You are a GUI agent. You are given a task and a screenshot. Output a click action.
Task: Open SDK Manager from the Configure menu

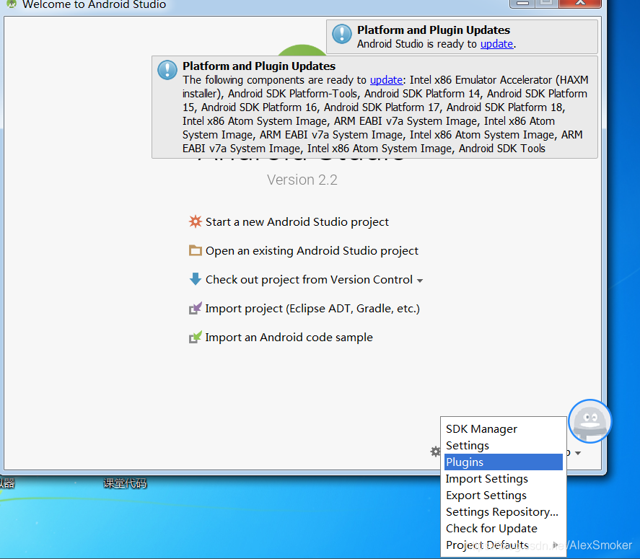(x=503, y=429)
